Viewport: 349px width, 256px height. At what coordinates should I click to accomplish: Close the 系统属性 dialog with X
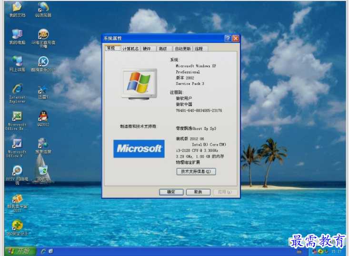[x=236, y=39]
